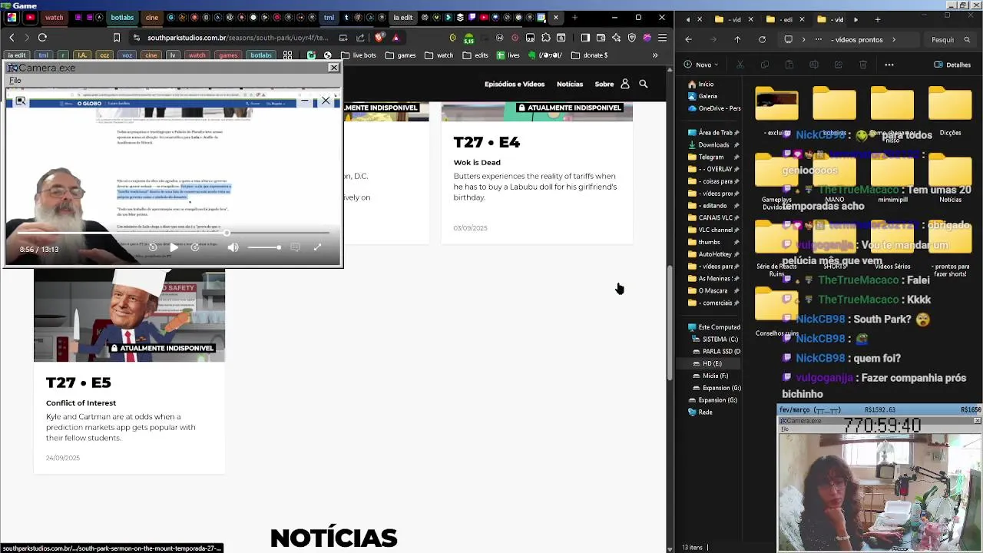The width and height of the screenshot is (983, 553).
Task: Skip forward in the Camera.exe video
Action: (x=195, y=247)
